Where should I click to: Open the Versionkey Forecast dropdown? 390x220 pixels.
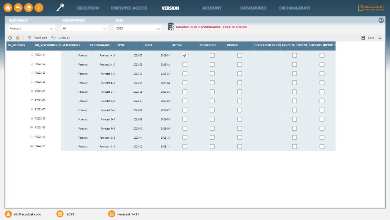point(30,28)
